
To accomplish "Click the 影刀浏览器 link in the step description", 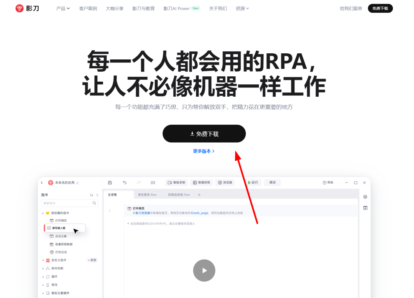I will click(x=143, y=213).
